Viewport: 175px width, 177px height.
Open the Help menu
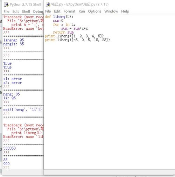coord(125,11)
